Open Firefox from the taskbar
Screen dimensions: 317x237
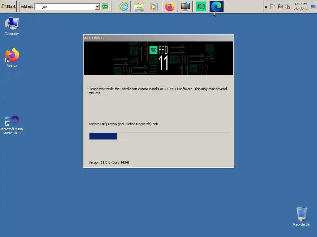(x=170, y=6)
